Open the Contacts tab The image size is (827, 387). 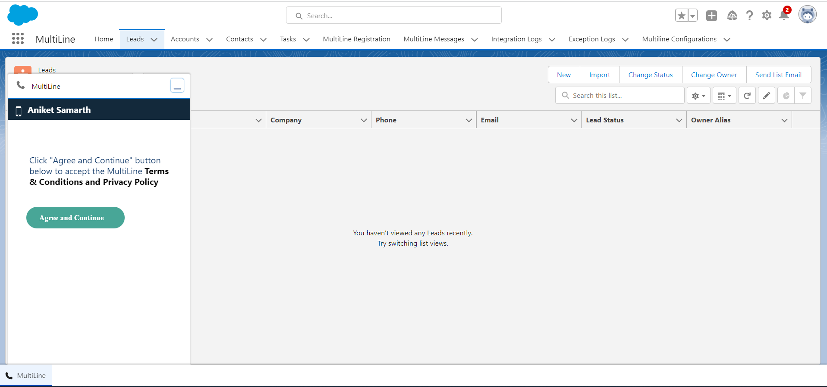tap(239, 39)
